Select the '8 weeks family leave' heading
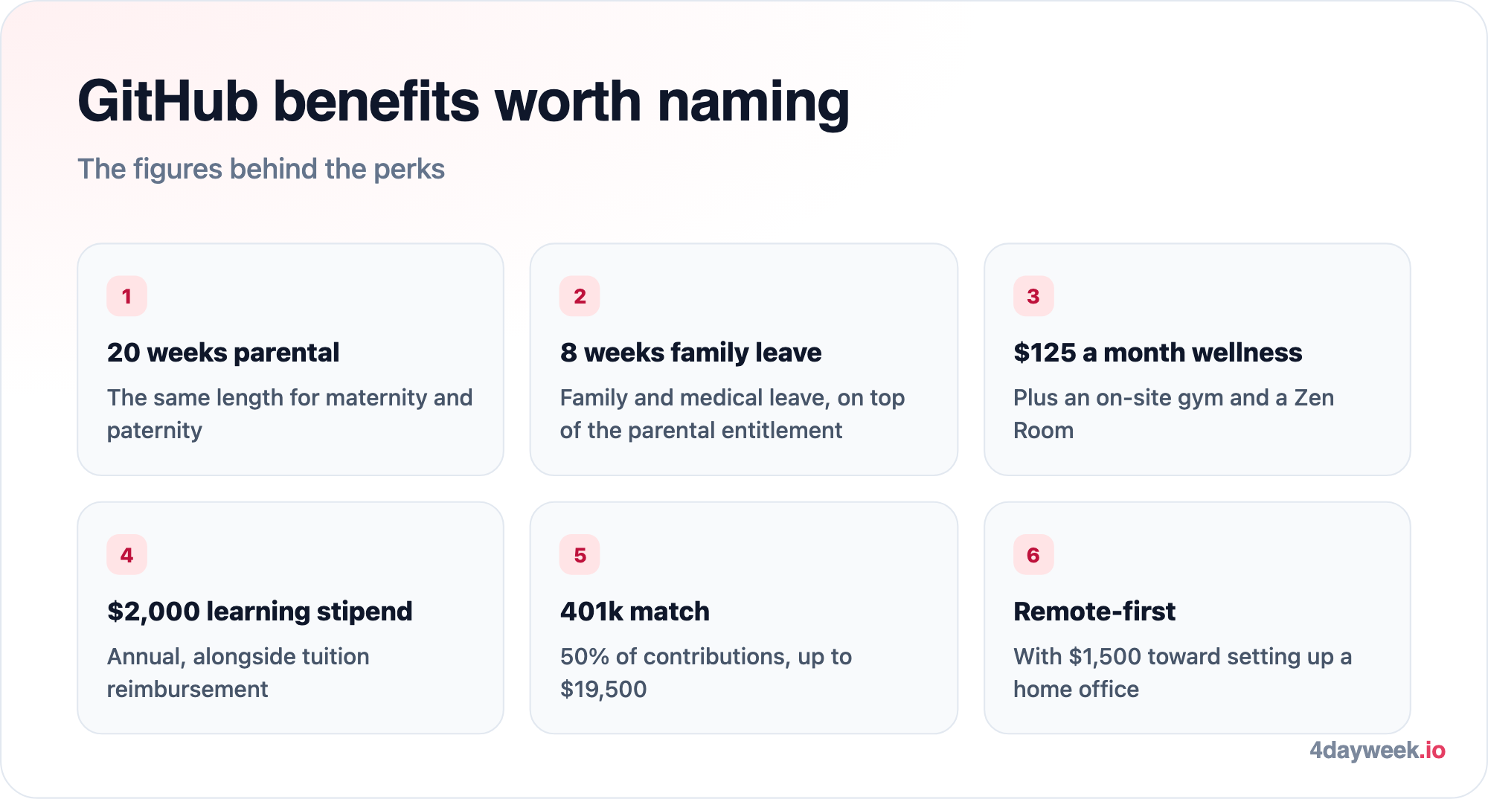This screenshot has height=799, width=1488. coord(690,353)
